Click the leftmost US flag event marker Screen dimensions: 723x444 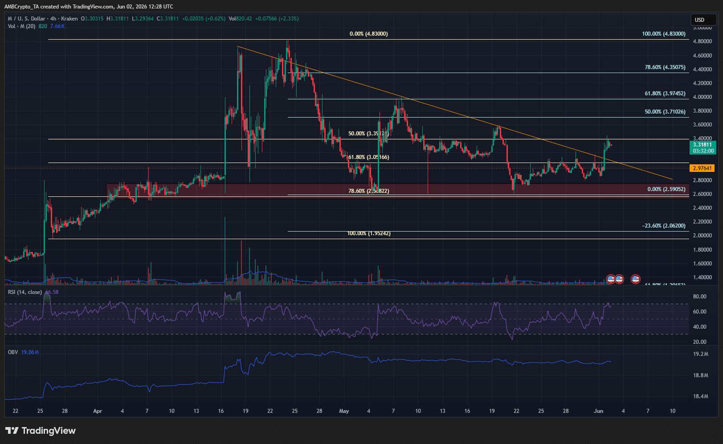pyautogui.click(x=611, y=279)
